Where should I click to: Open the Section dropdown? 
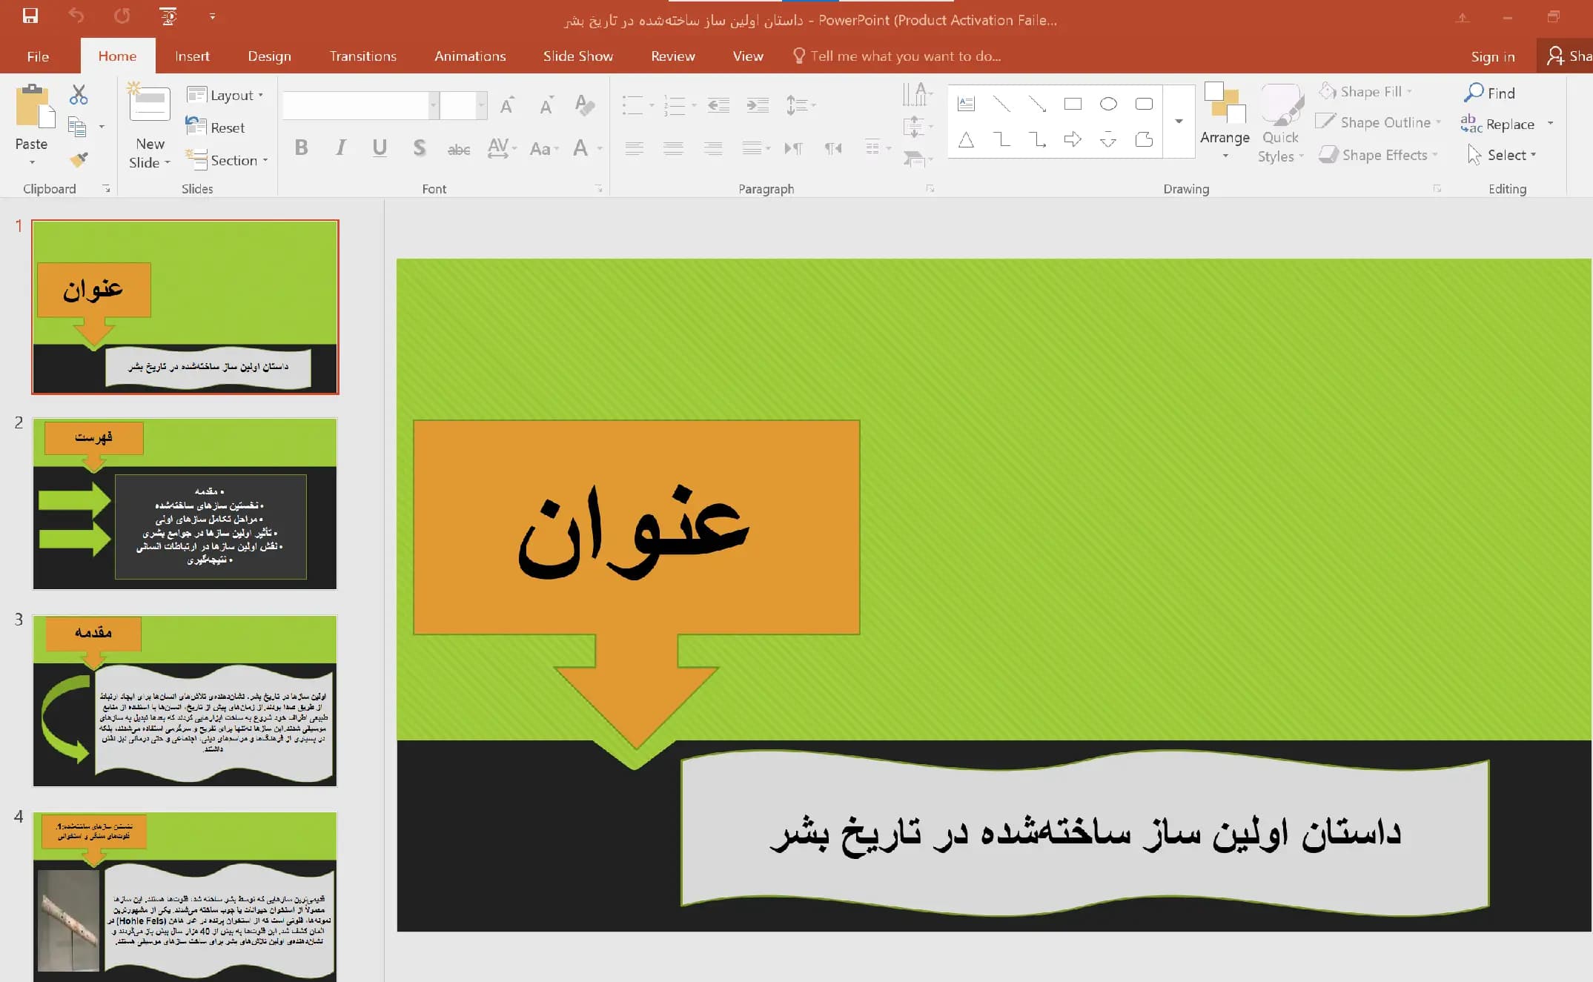coord(227,160)
